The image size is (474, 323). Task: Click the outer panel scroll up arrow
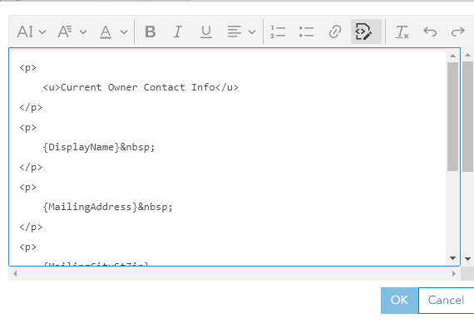[467, 55]
